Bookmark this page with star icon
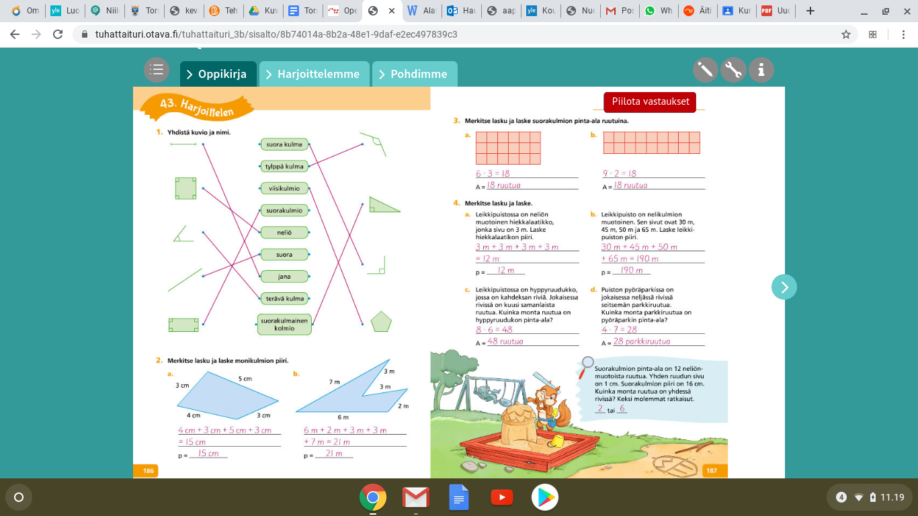The image size is (918, 516). [x=846, y=34]
